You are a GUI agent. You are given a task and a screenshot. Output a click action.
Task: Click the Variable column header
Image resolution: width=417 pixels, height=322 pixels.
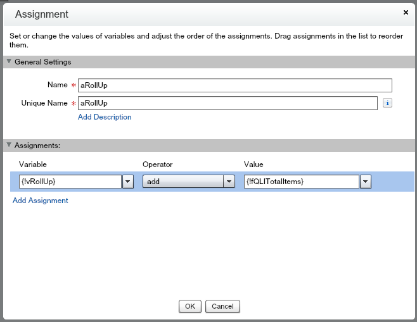coord(33,164)
